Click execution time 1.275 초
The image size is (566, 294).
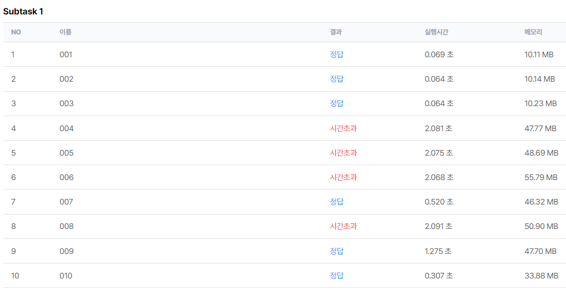coord(438,251)
